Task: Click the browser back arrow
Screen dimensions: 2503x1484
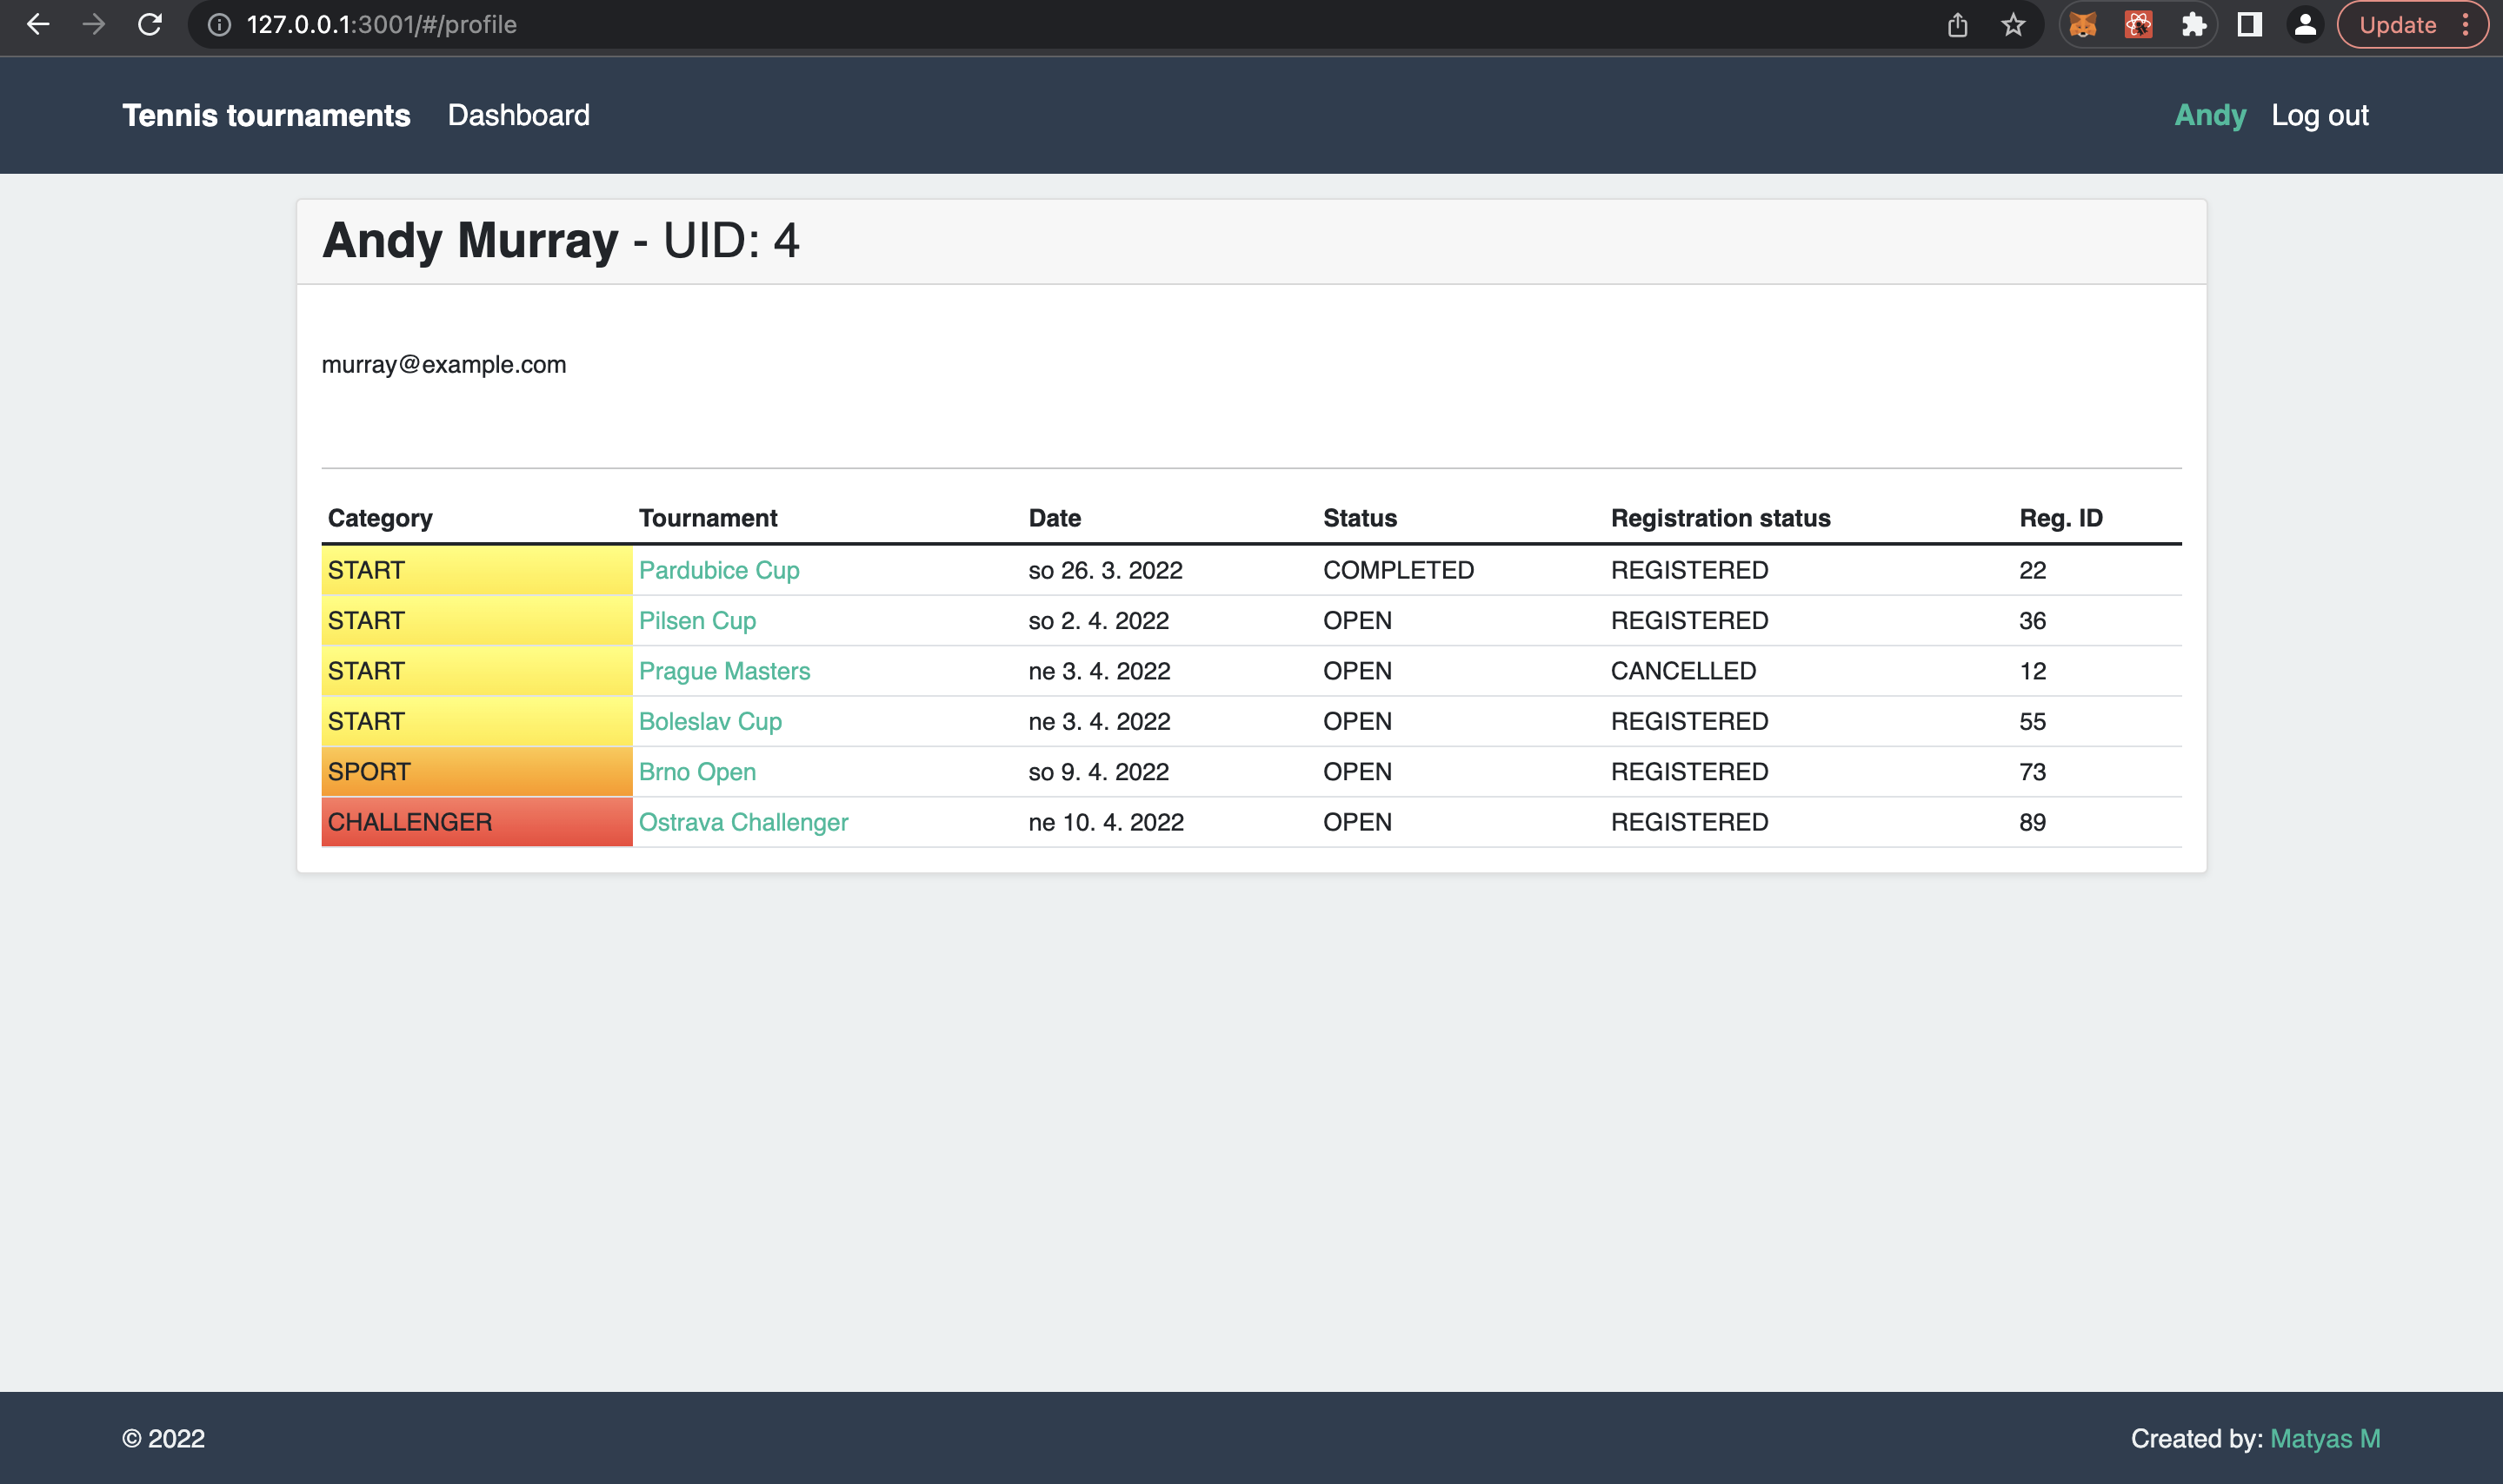Action: 38,25
